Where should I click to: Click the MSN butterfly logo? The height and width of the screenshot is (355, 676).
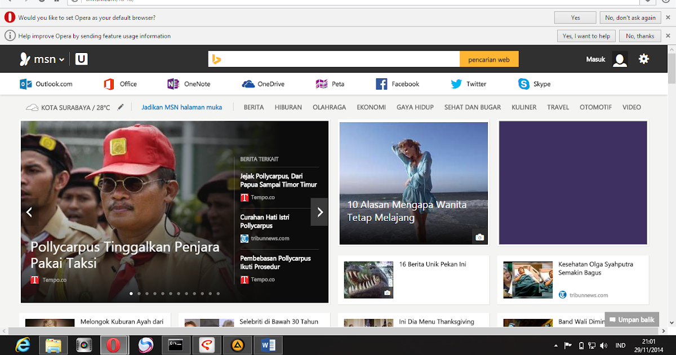[x=25, y=59]
